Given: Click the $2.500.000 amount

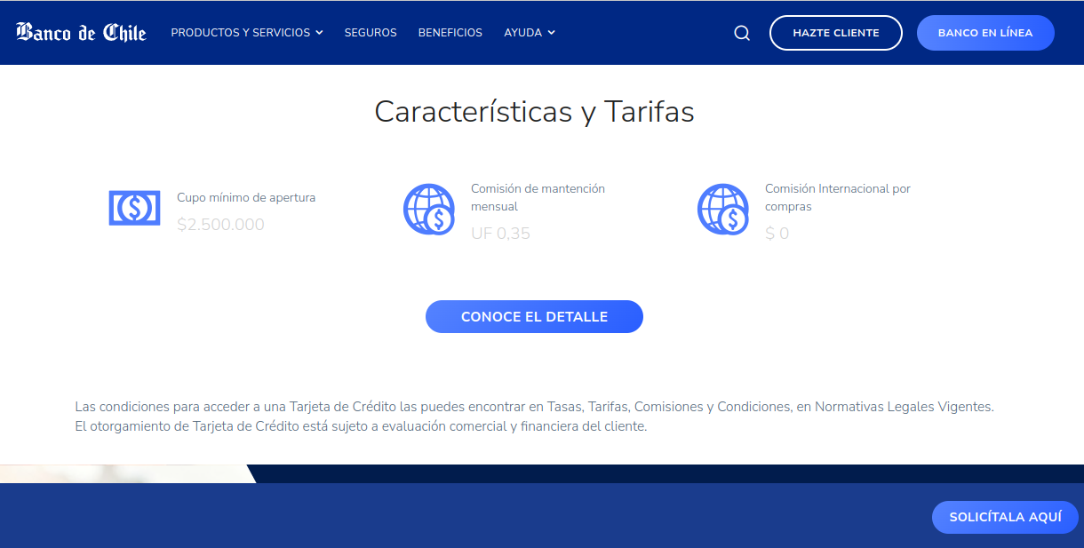Looking at the screenshot, I should click(220, 225).
